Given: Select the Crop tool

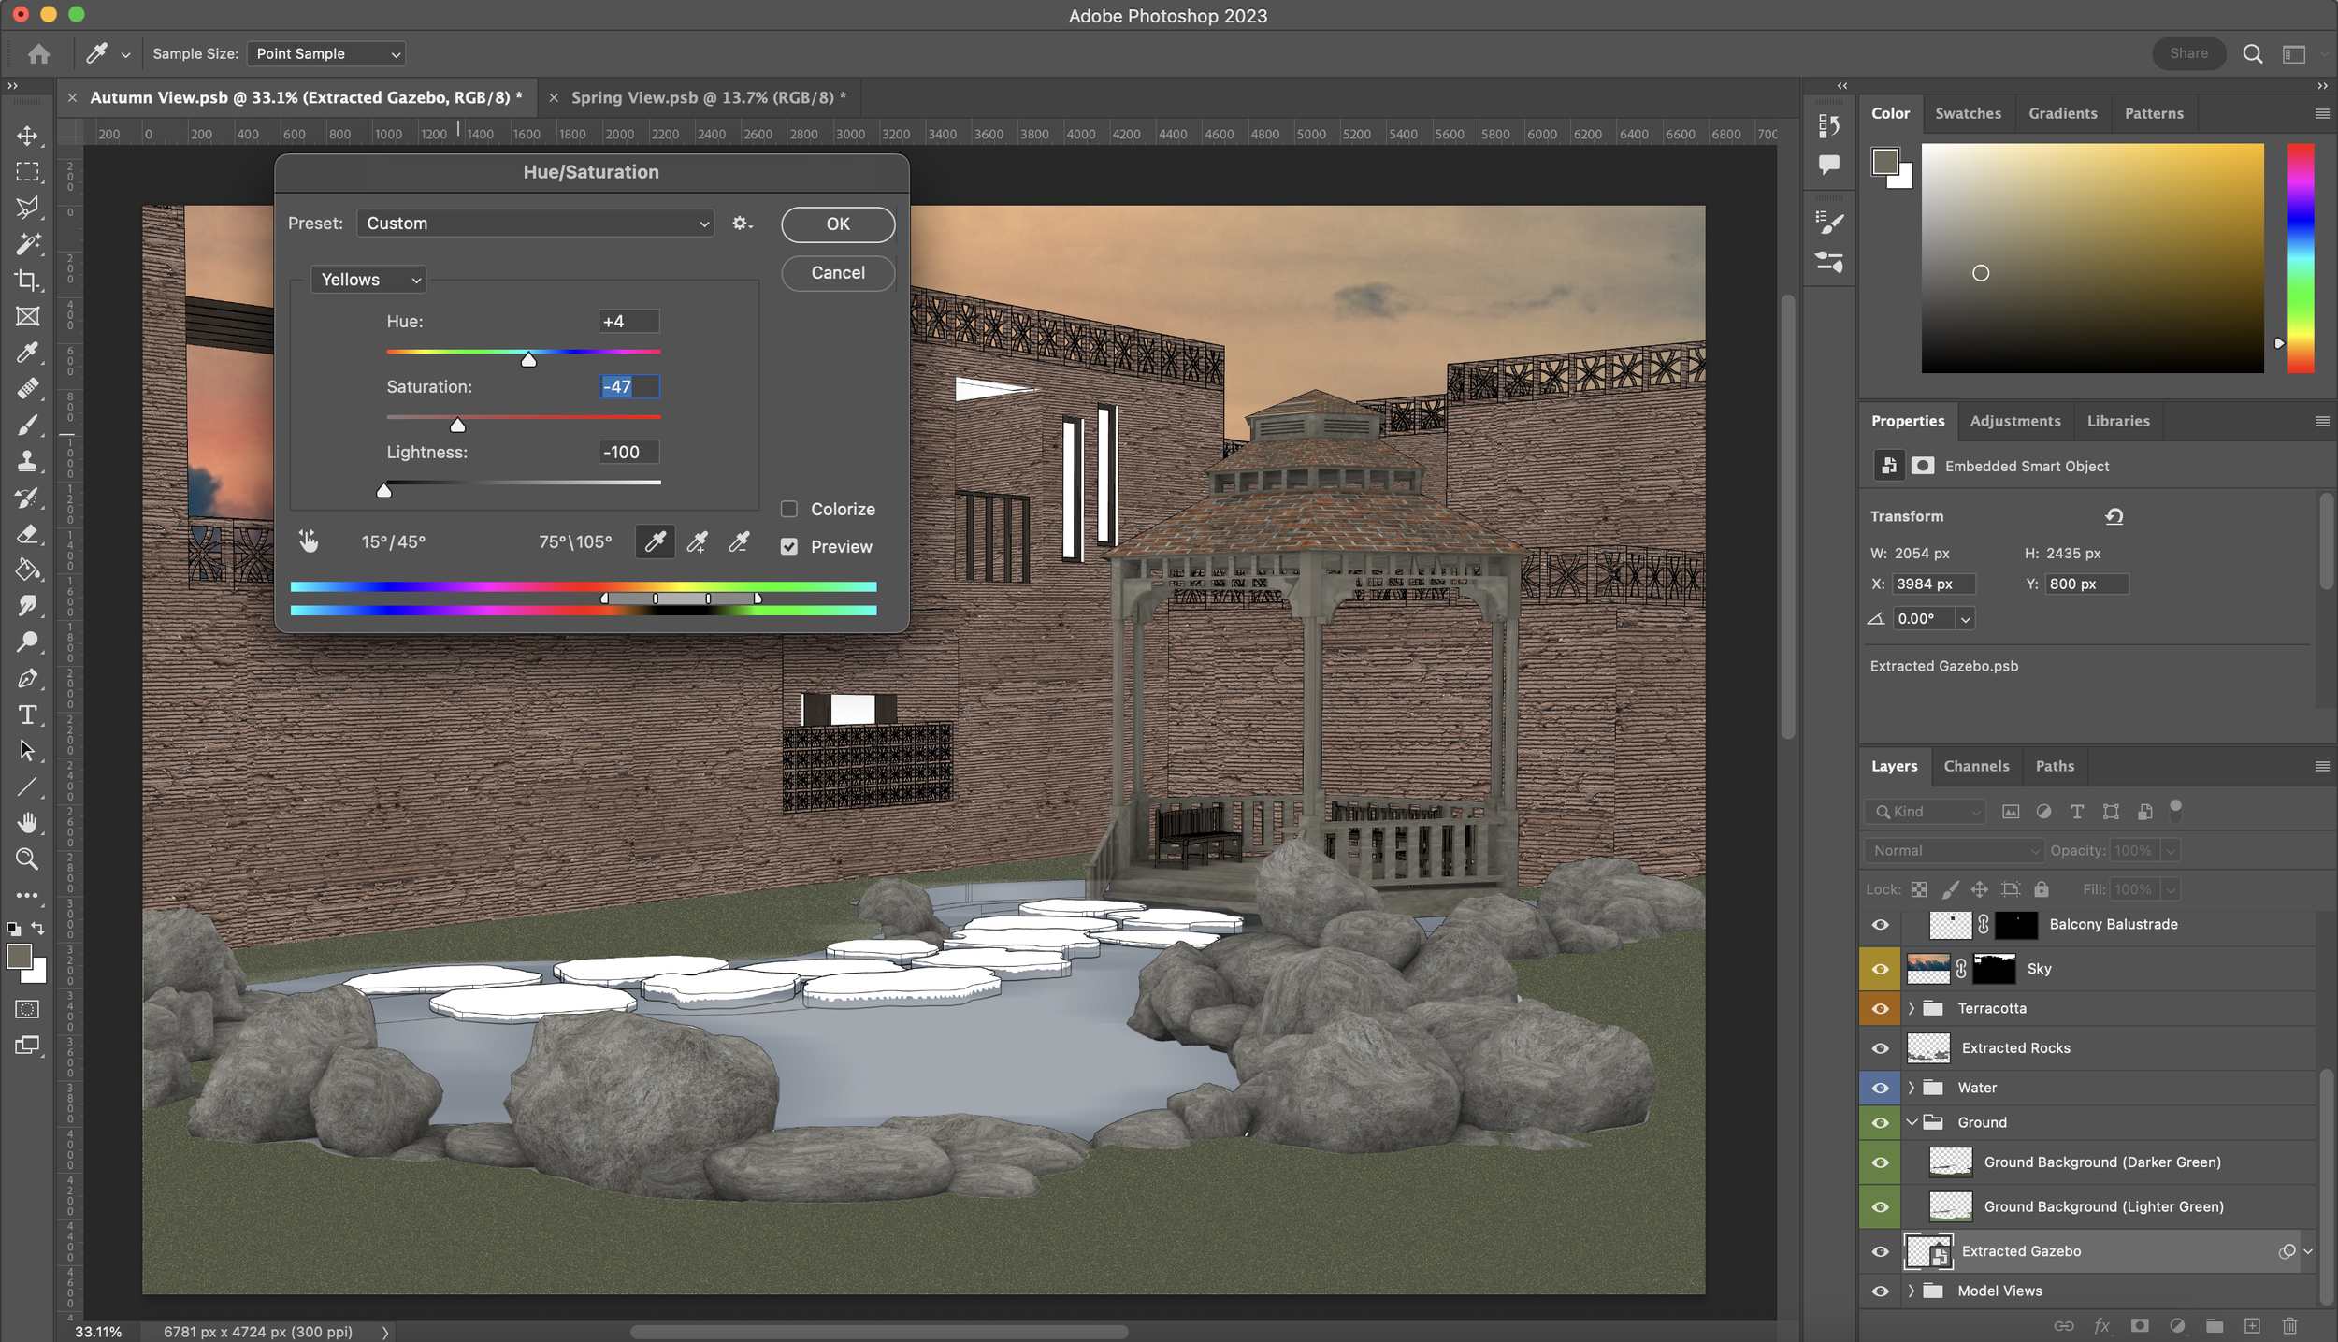Looking at the screenshot, I should (x=28, y=281).
